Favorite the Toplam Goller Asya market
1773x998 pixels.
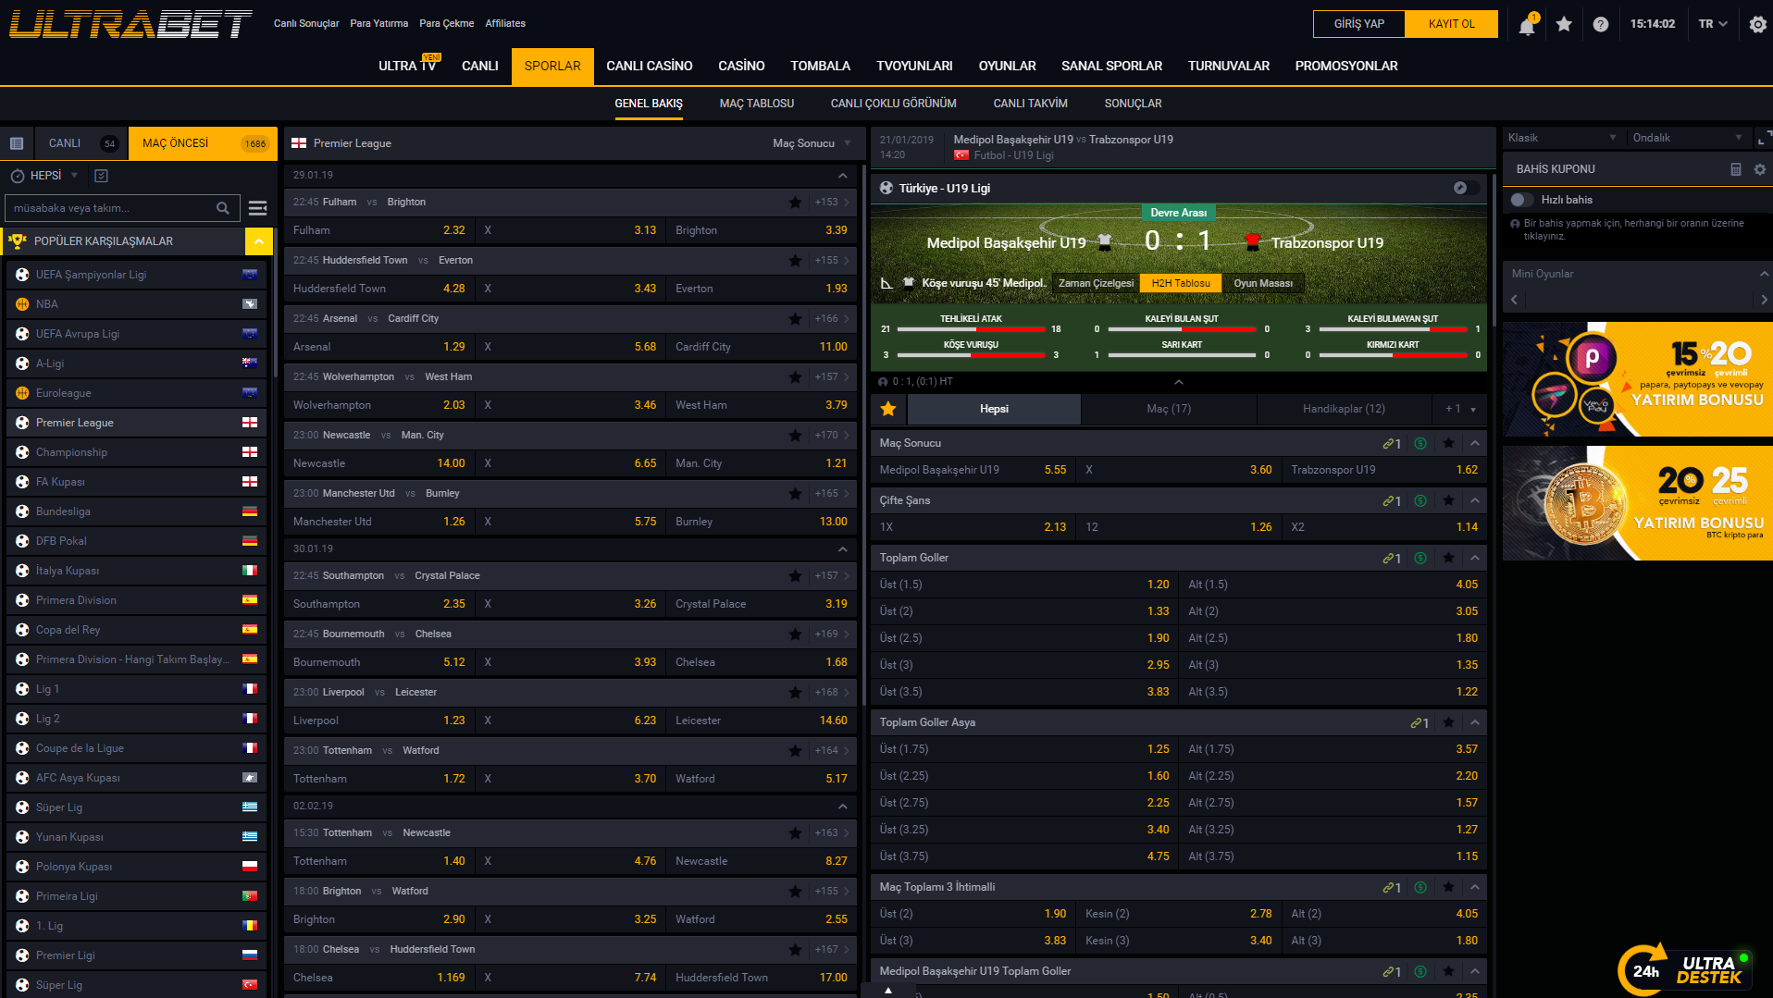(x=1448, y=722)
